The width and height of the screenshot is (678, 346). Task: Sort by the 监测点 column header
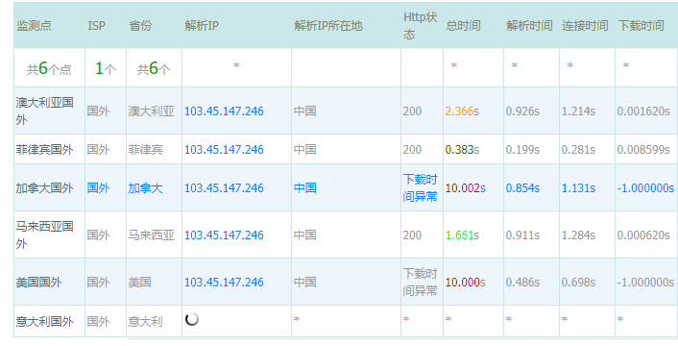click(35, 26)
